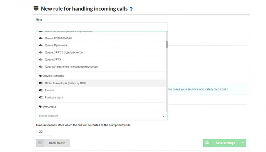Click gears icon beside Play busy signal
Viewport: 266px width, 152px height.
pyautogui.click(x=41, y=97)
